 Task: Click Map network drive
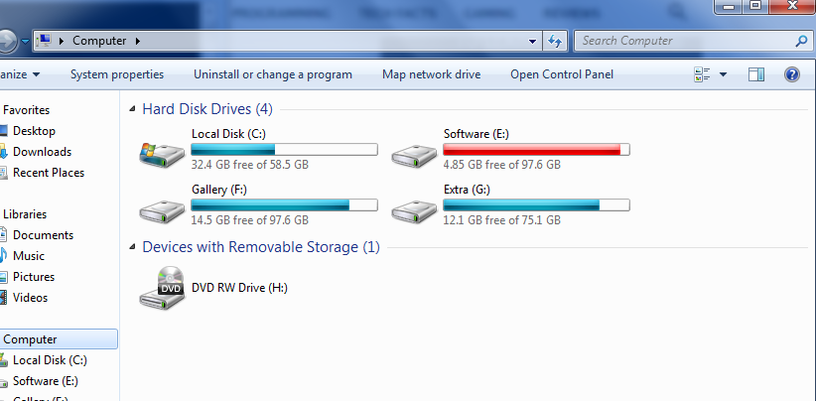click(x=431, y=74)
